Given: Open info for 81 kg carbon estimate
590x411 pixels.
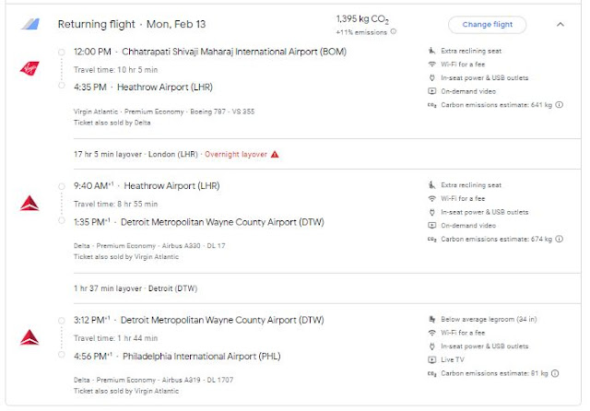Looking at the screenshot, I should pyautogui.click(x=555, y=372).
